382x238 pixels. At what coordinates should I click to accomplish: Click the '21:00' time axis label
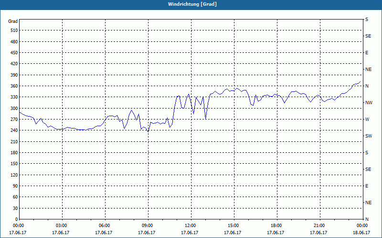click(x=319, y=226)
